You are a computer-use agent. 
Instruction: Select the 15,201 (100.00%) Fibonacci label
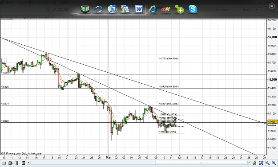[x=169, y=104]
